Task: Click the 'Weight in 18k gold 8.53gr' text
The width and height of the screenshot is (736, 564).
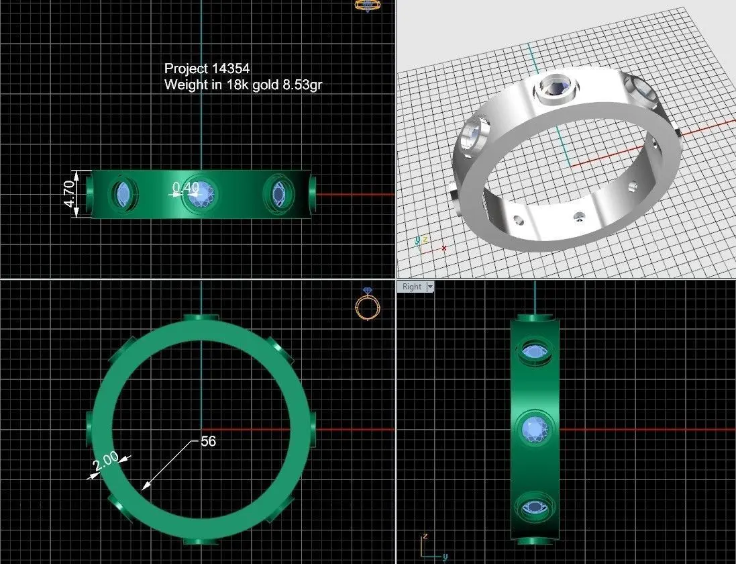Action: [243, 85]
